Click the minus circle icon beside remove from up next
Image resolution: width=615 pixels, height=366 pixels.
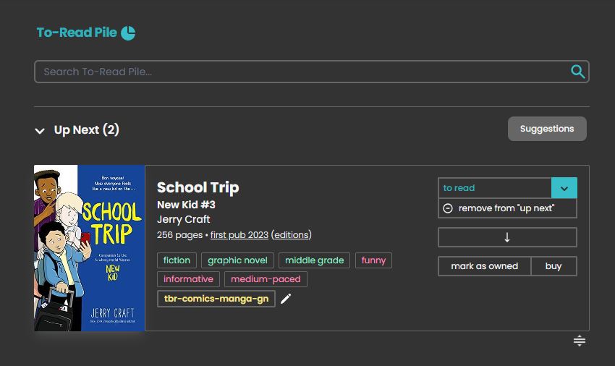point(448,208)
